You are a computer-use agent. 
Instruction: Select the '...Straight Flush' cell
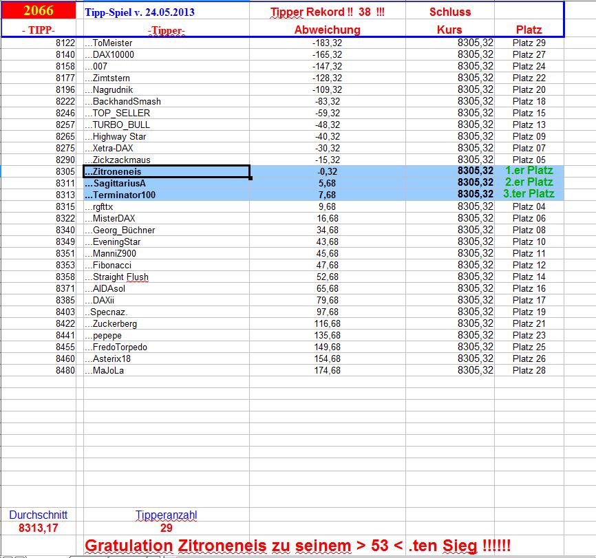(167, 277)
